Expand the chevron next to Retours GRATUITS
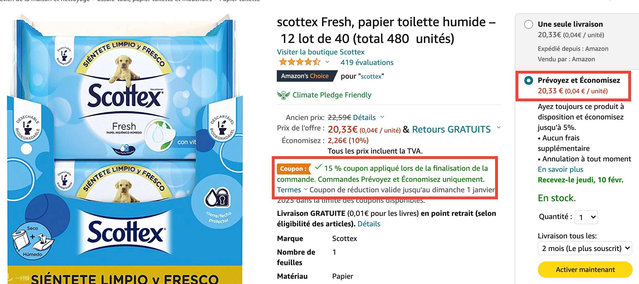This screenshot has width=639, height=284. click(499, 128)
